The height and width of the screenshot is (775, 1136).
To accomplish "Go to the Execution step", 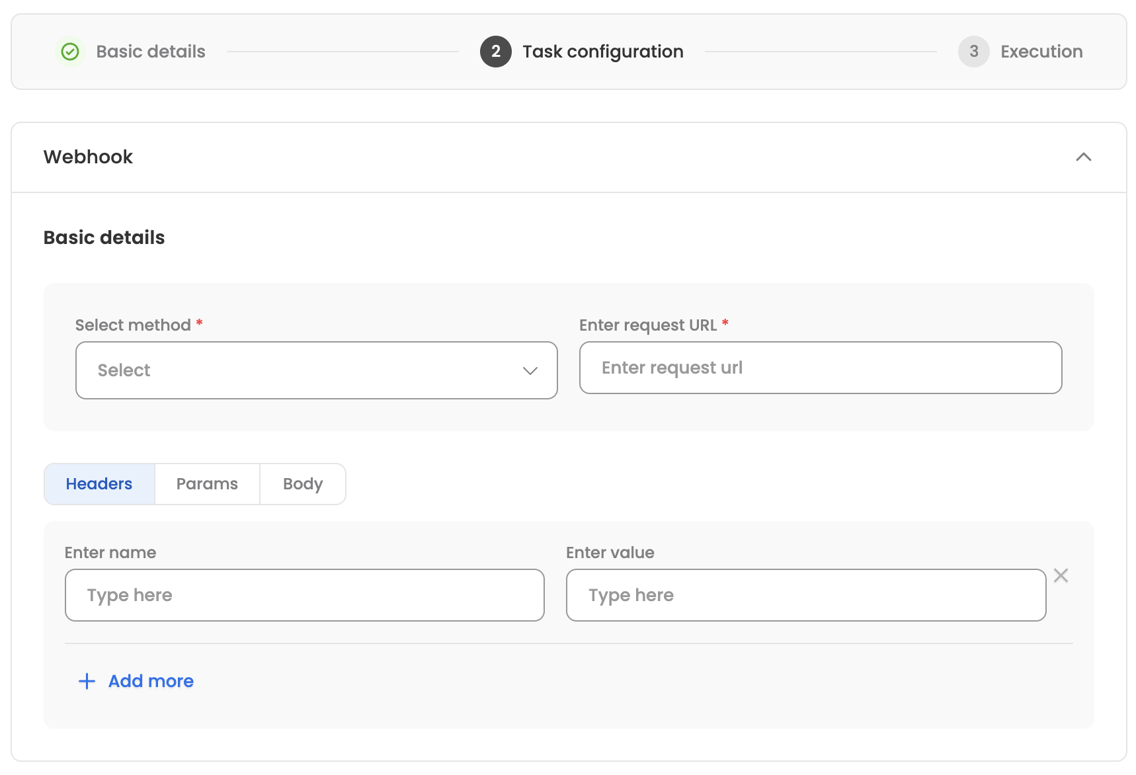I will (x=1041, y=52).
